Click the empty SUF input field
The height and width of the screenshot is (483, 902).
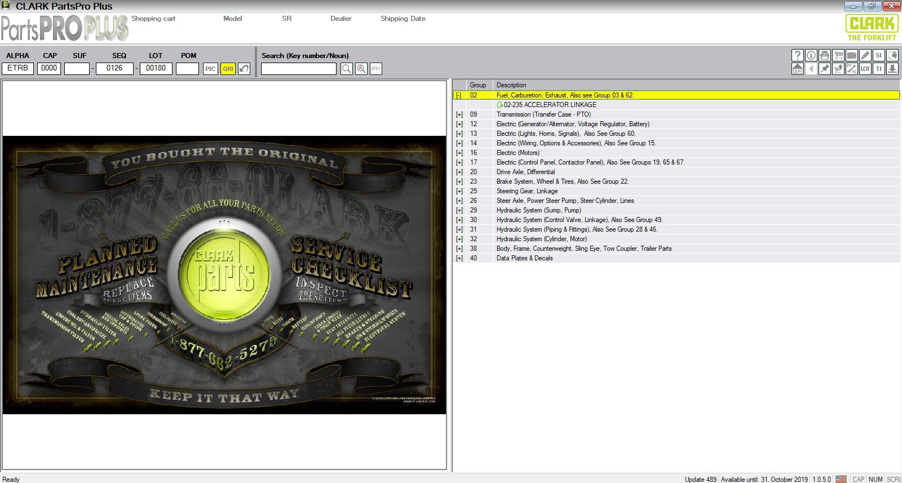coord(77,68)
